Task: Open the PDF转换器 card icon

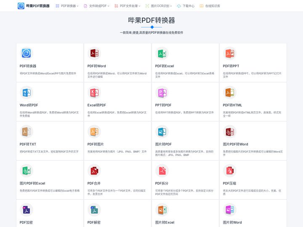Action: (26, 53)
